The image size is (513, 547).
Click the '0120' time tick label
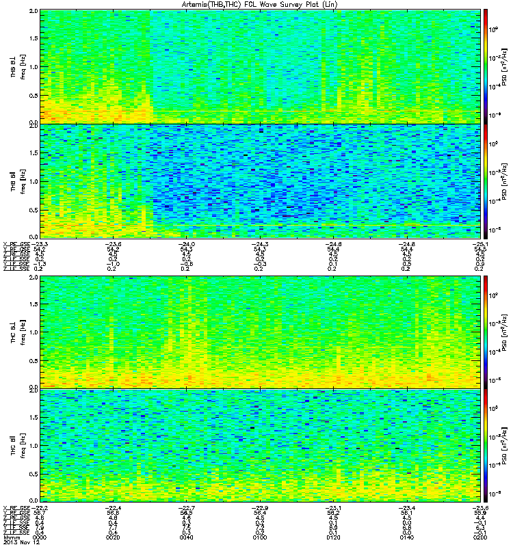tap(333, 537)
